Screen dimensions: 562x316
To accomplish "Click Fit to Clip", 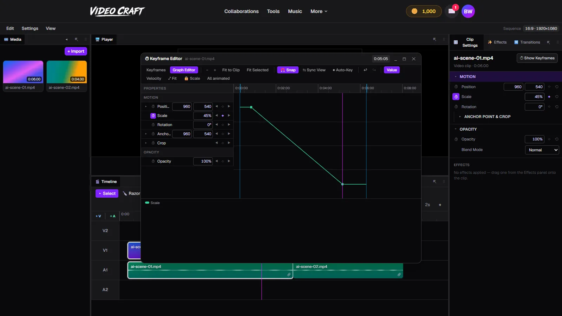I will coord(231,70).
